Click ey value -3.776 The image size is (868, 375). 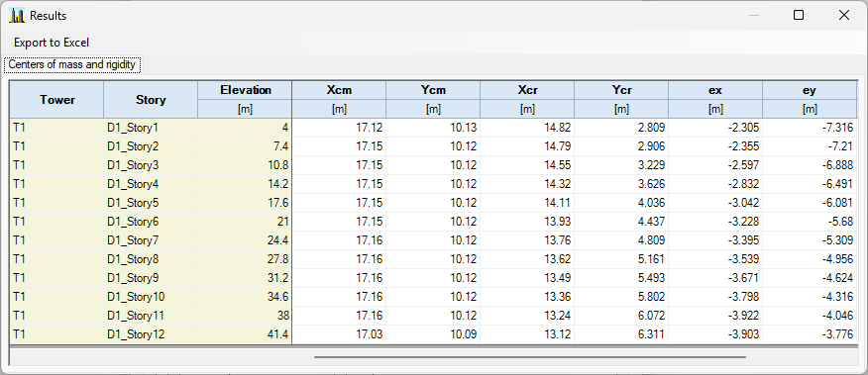[810, 334]
